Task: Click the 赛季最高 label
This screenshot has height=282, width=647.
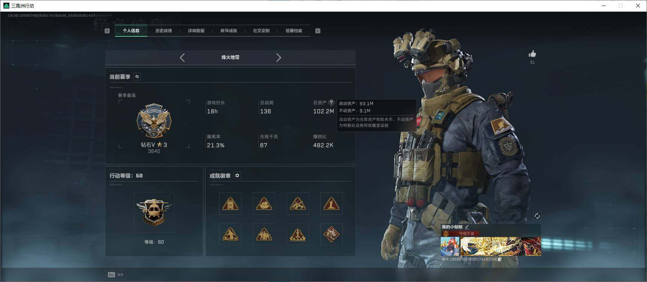Action: [x=127, y=95]
